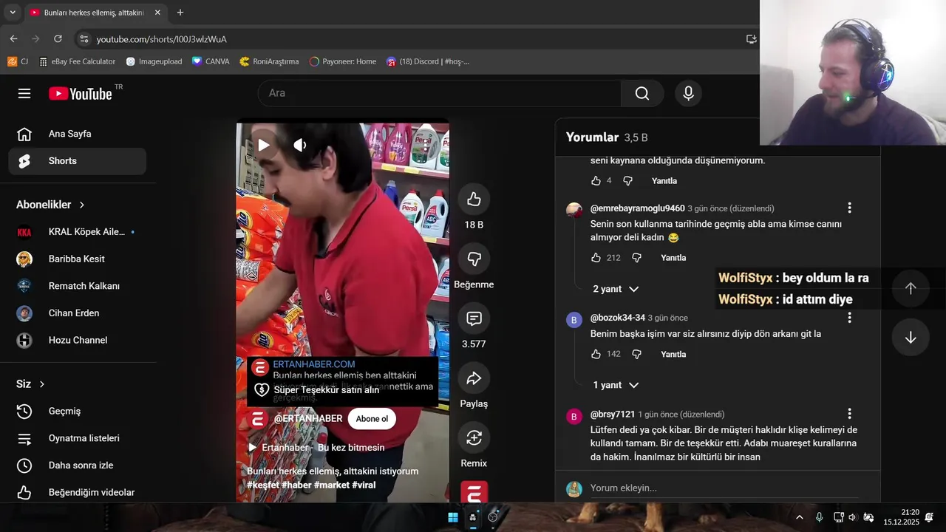This screenshot has width=946, height=532.
Task: Open a new browser tab
Action: [180, 13]
